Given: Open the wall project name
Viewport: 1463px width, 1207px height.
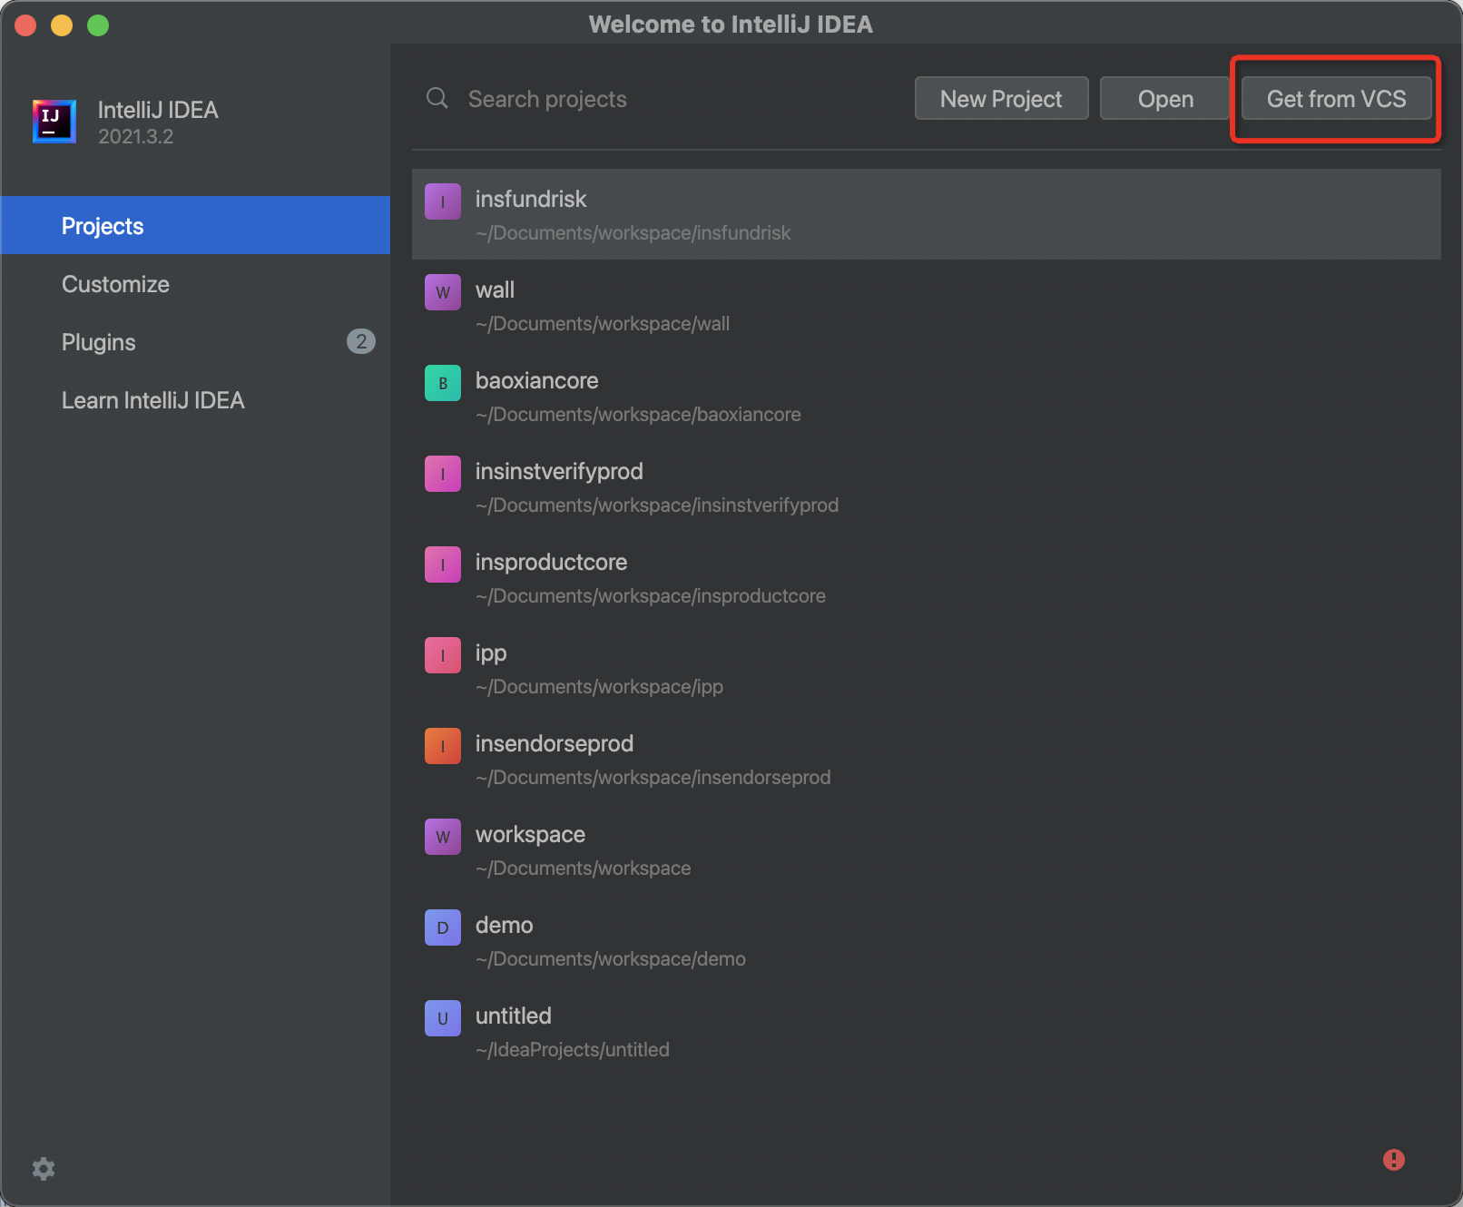Looking at the screenshot, I should 495,289.
